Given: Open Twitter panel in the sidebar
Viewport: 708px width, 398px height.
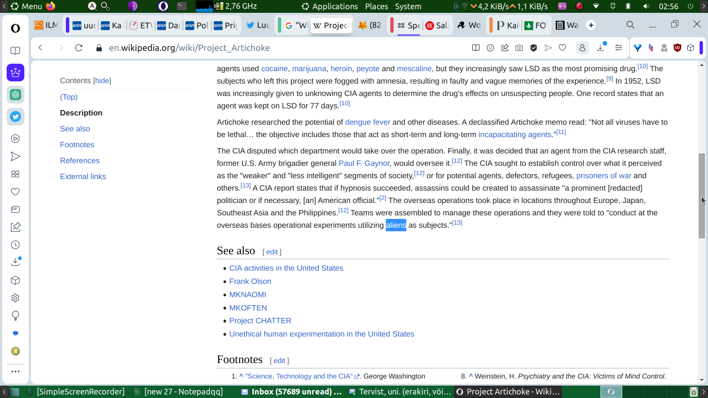Looking at the screenshot, I should pos(15,117).
